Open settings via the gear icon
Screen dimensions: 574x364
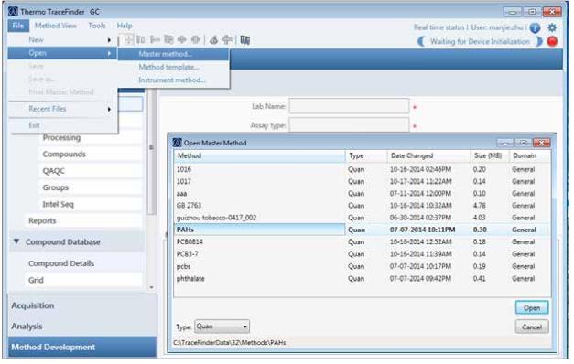click(552, 27)
